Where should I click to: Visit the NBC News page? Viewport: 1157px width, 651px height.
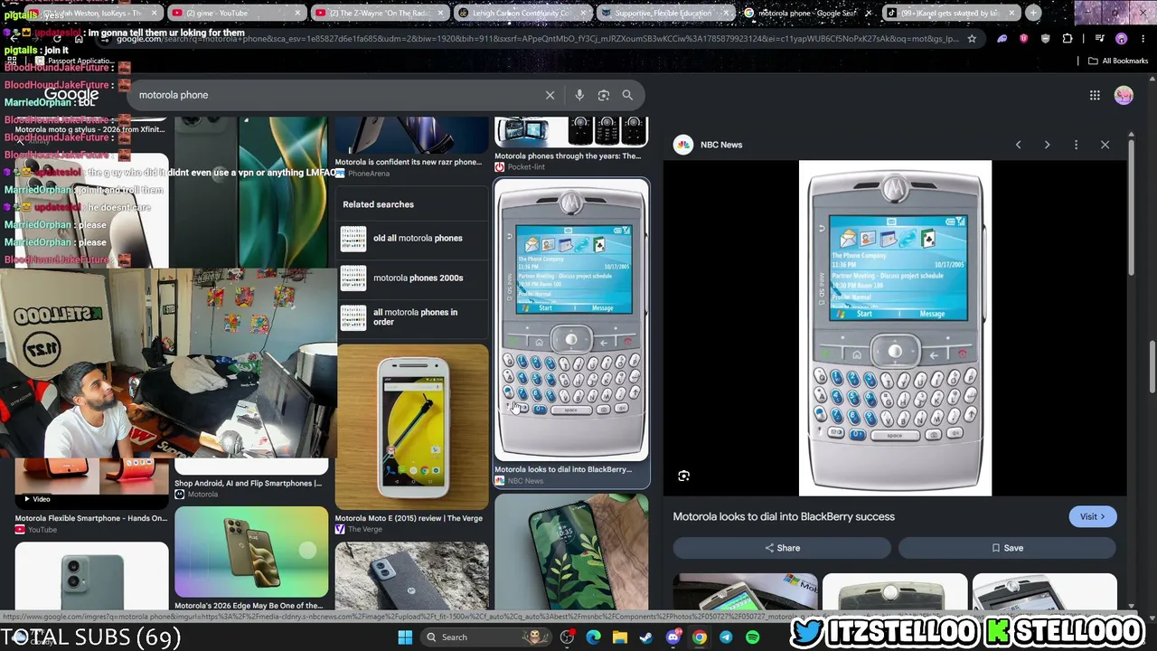click(x=1092, y=516)
